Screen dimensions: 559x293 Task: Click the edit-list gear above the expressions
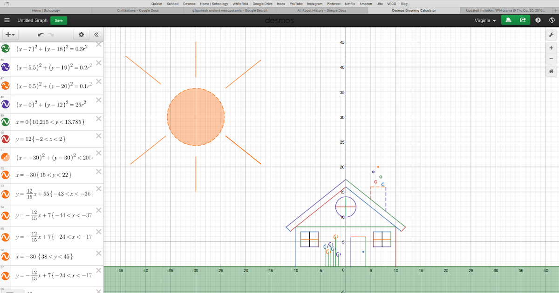point(81,34)
